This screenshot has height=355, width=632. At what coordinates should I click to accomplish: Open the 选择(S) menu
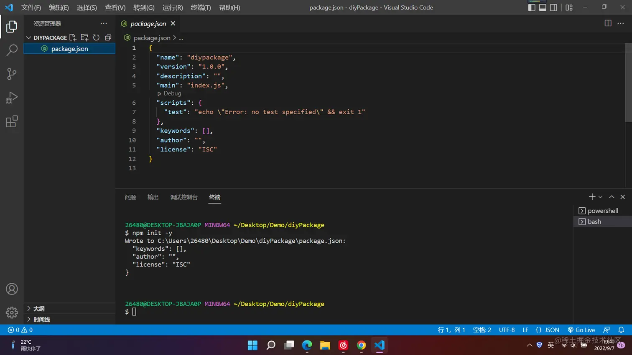87,8
